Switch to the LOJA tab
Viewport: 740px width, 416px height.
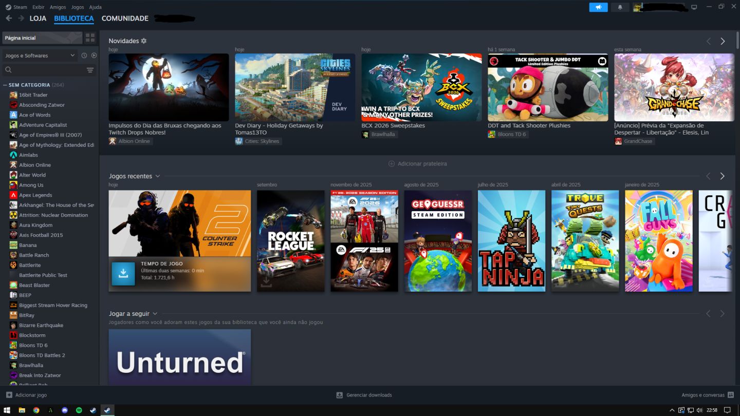(x=38, y=18)
